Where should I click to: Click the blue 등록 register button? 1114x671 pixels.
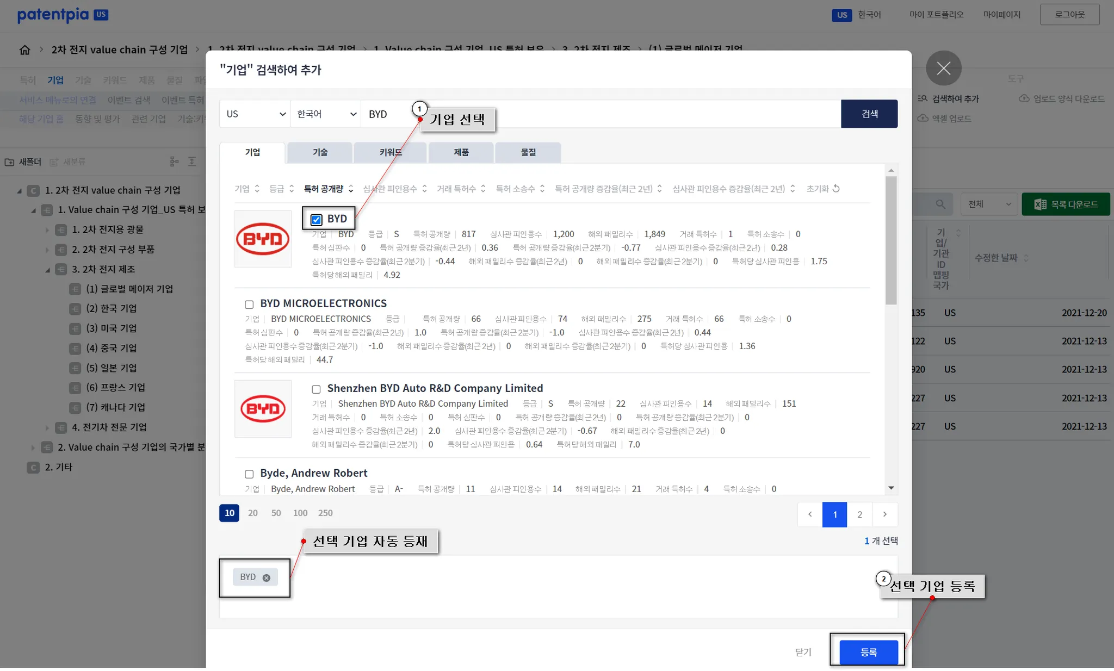pyautogui.click(x=868, y=652)
